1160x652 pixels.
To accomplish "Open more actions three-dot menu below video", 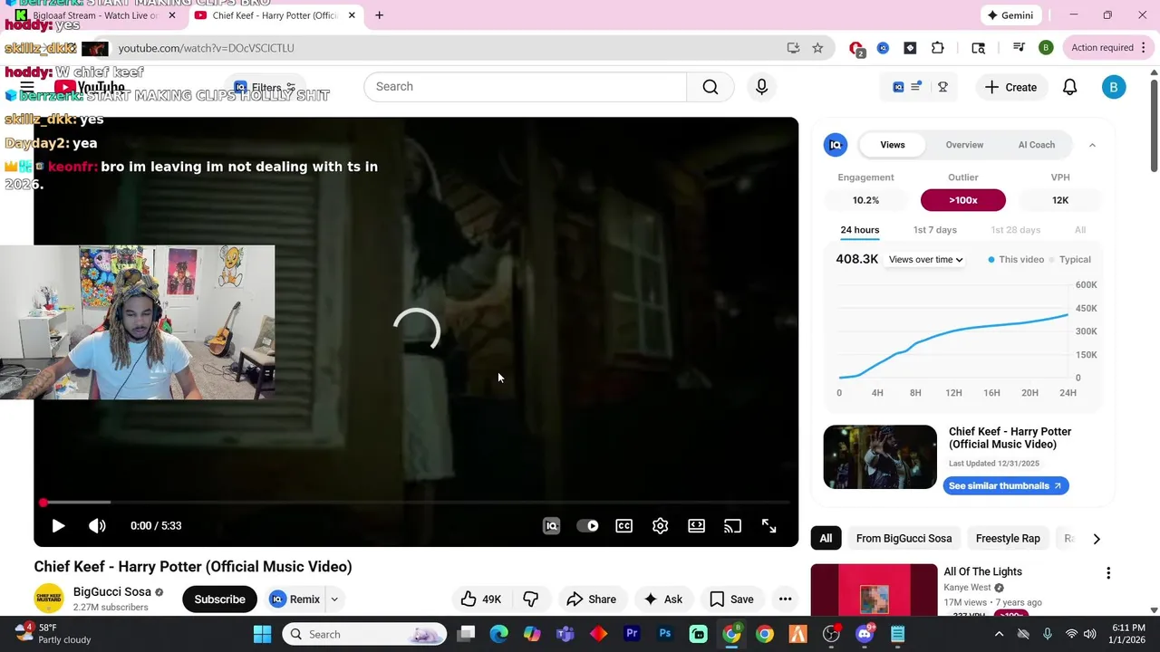I will (785, 599).
